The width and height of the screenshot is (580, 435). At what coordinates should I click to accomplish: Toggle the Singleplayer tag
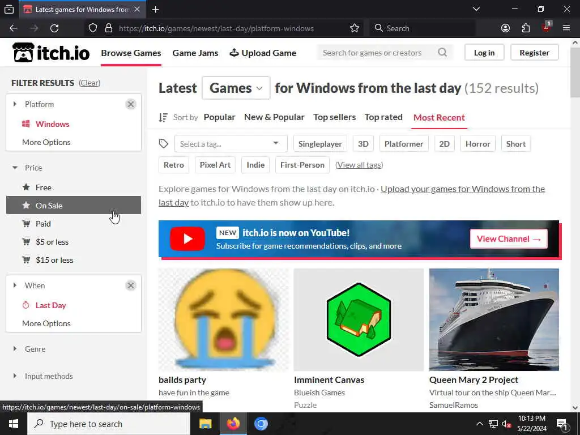pos(321,144)
